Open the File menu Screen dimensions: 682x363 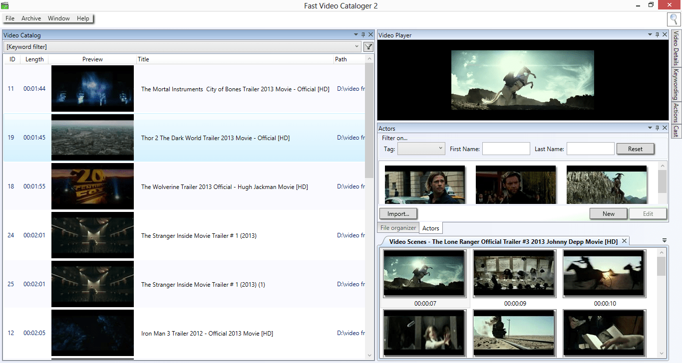coord(10,18)
